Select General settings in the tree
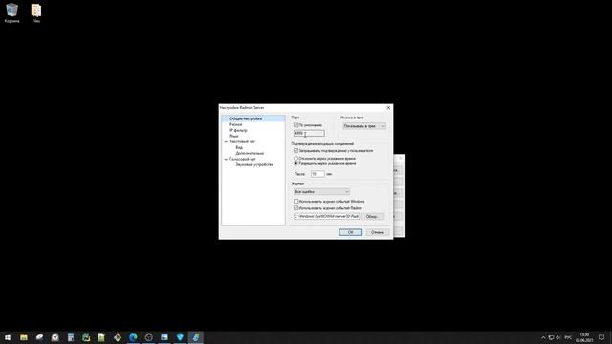 [x=246, y=118]
